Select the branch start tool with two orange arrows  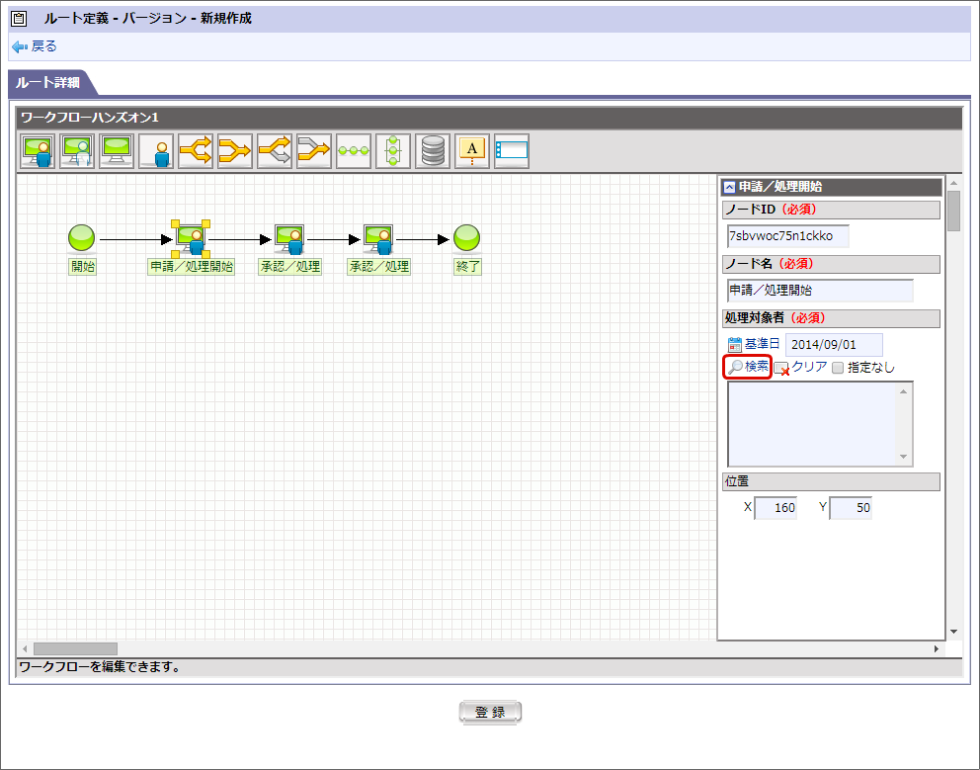196,151
